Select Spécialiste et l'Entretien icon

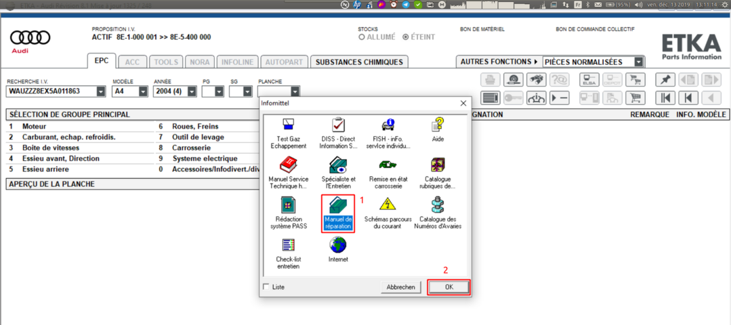339,173
